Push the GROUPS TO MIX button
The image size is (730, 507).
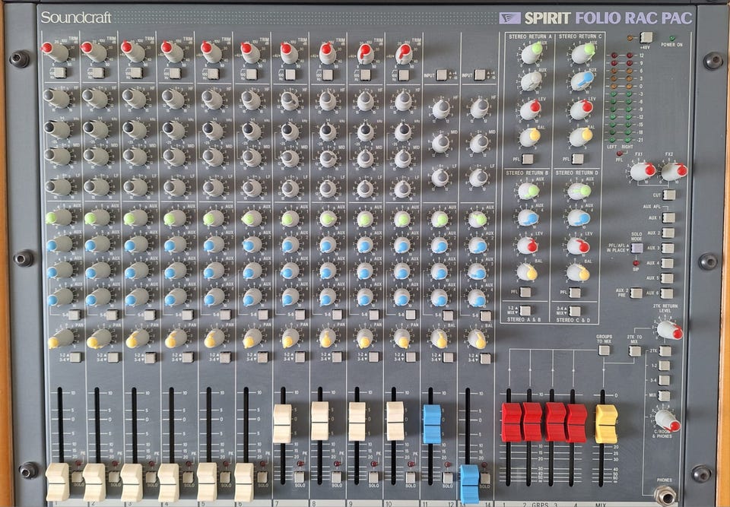pyautogui.click(x=604, y=350)
